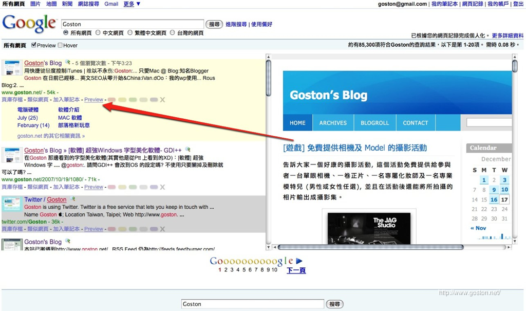
Task: Expand the 更多 dropdown in top navigation
Action: (132, 4)
